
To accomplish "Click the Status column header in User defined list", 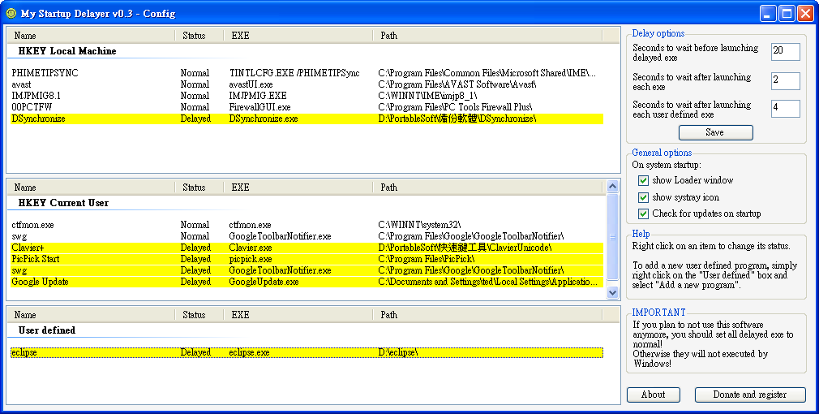I will click(x=199, y=315).
